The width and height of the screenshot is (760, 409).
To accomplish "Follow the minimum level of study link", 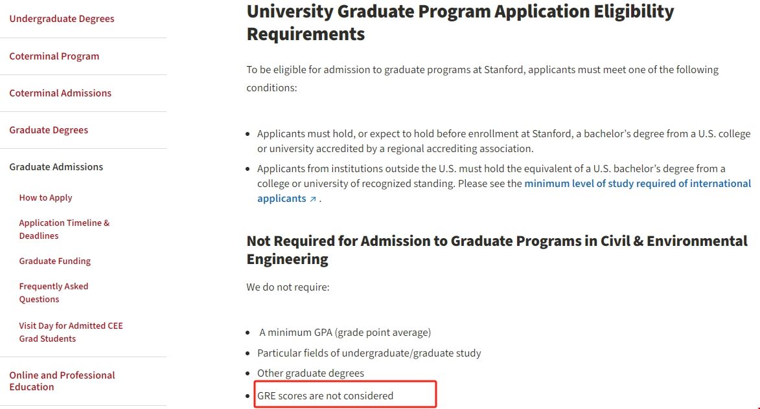I will point(638,184).
